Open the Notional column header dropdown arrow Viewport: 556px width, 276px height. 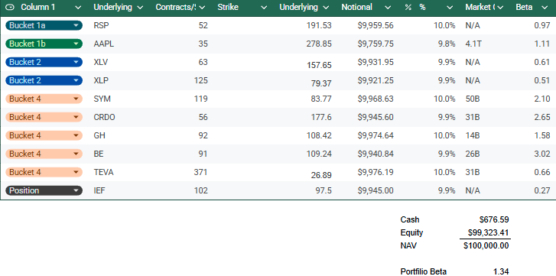388,8
